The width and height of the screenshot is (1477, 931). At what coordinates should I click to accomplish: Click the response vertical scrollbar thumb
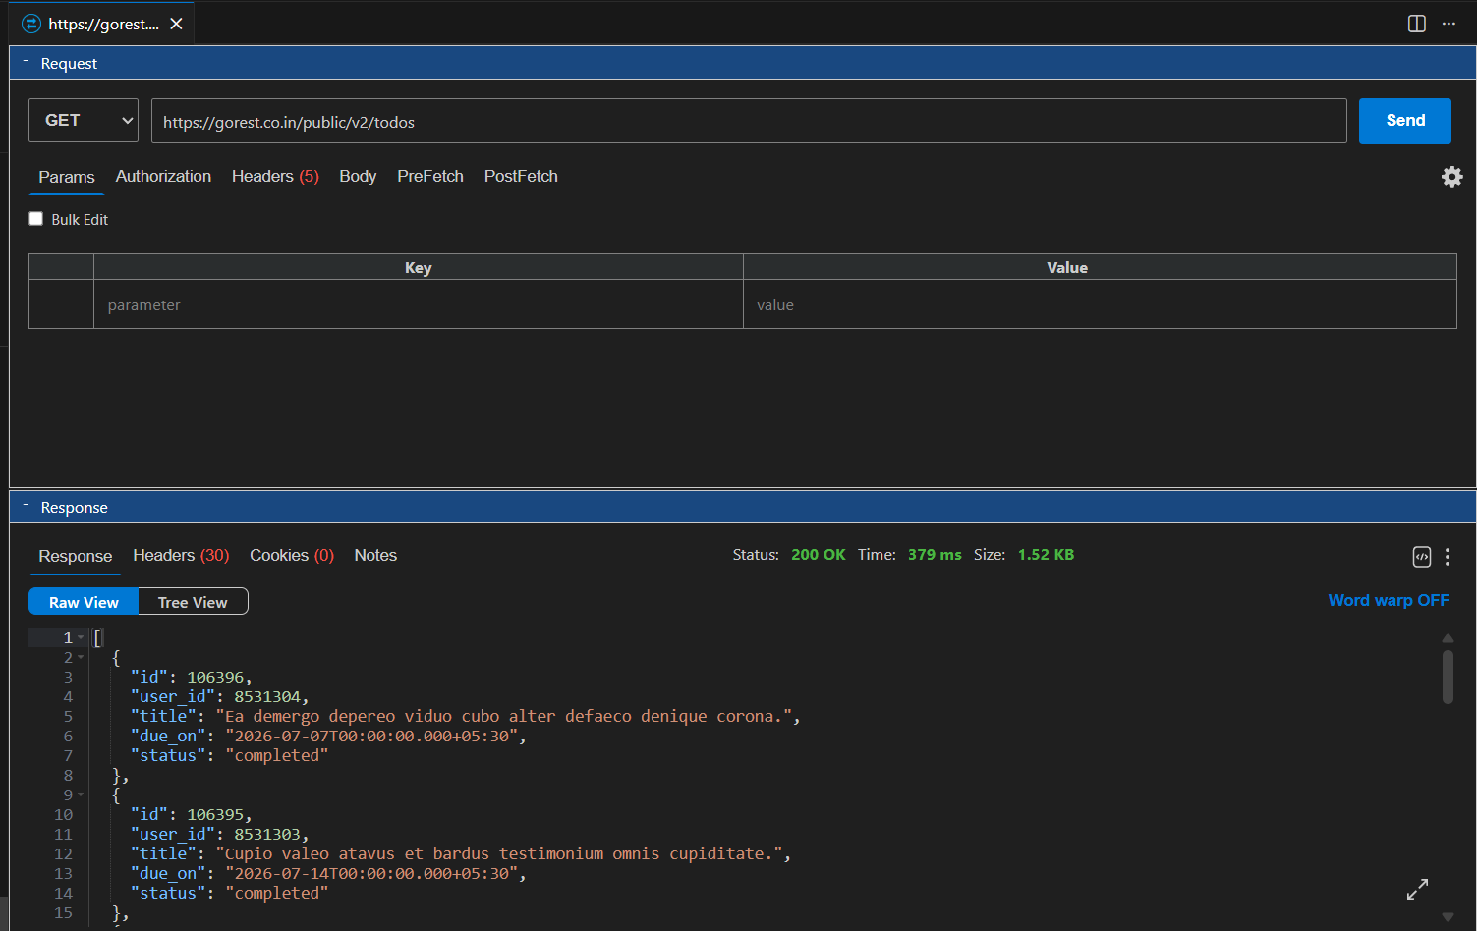[x=1448, y=677]
